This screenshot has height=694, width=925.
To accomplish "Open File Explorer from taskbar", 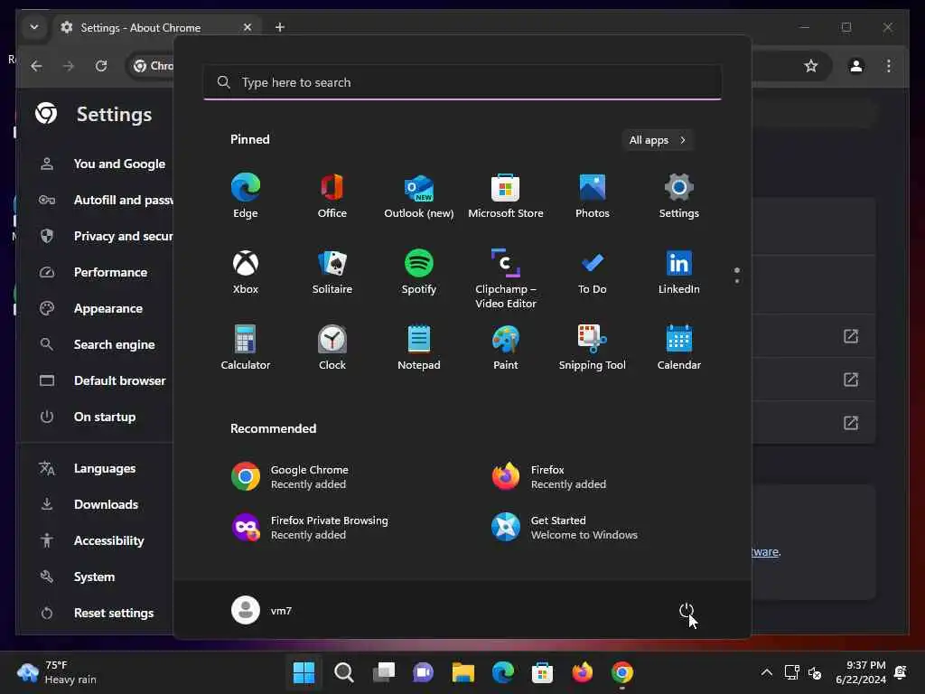I will (x=463, y=672).
